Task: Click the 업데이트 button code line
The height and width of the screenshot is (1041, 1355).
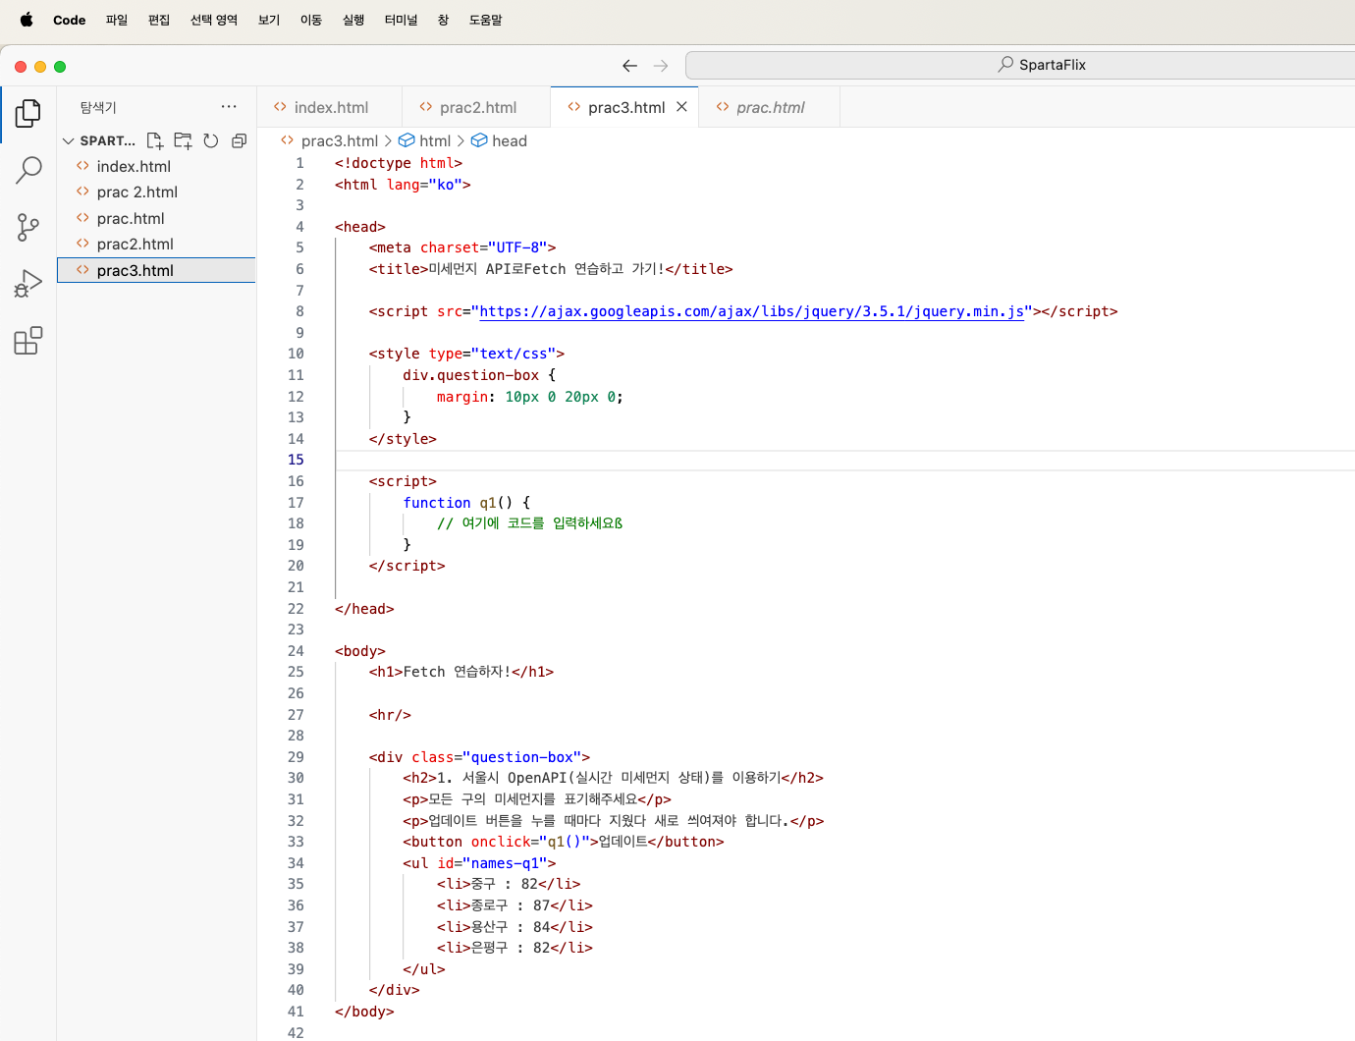Action: pyautogui.click(x=564, y=842)
